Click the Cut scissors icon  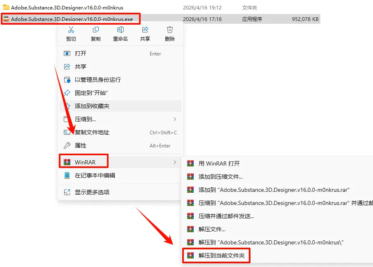71,30
